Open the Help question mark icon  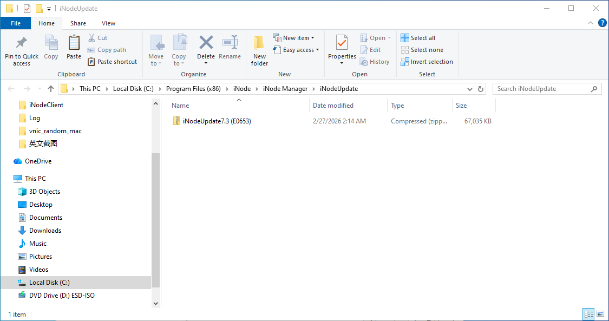pos(602,23)
